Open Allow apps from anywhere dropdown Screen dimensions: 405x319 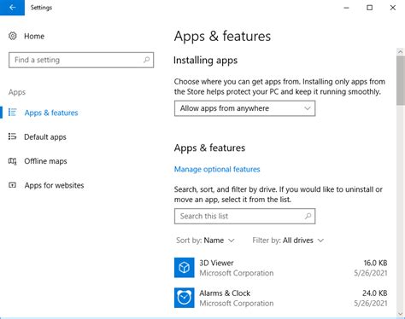(244, 108)
